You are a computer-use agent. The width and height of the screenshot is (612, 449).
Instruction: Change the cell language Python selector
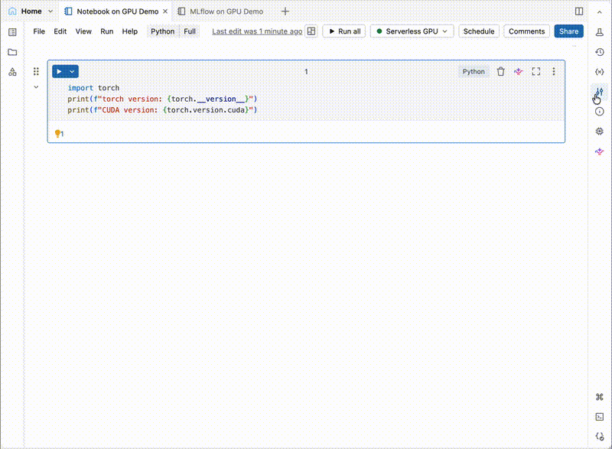coord(474,71)
